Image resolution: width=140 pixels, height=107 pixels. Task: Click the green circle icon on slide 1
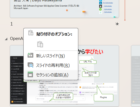[101, 9]
